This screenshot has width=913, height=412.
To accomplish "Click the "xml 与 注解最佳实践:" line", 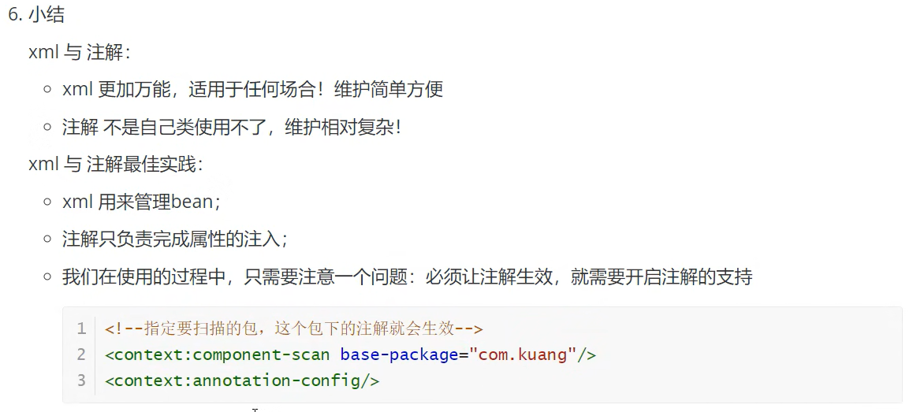I will pyautogui.click(x=116, y=164).
